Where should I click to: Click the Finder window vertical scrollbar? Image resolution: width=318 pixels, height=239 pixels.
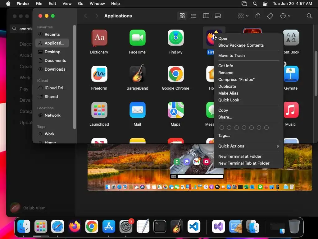point(316,73)
